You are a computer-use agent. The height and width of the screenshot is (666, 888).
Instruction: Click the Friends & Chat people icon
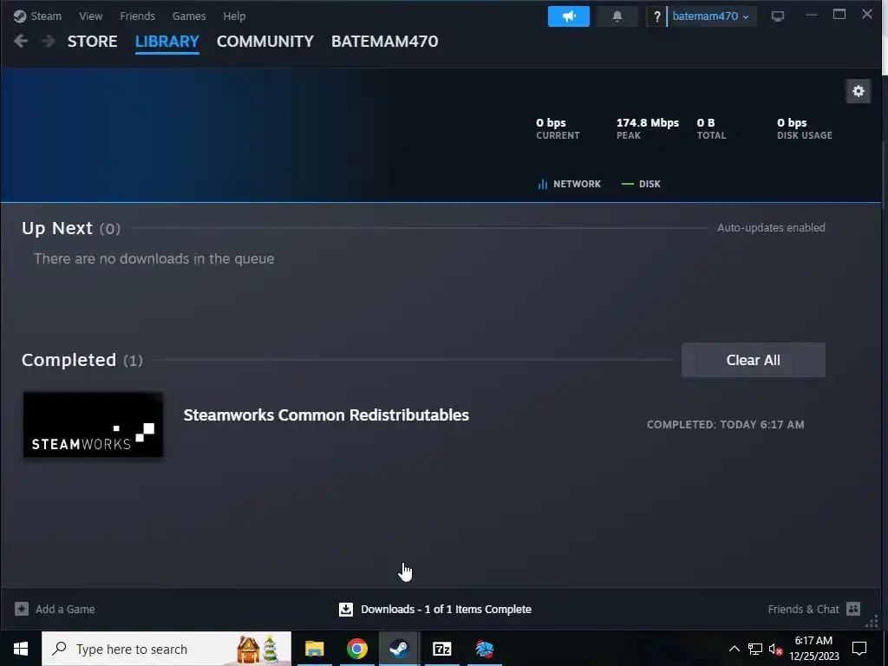click(853, 609)
